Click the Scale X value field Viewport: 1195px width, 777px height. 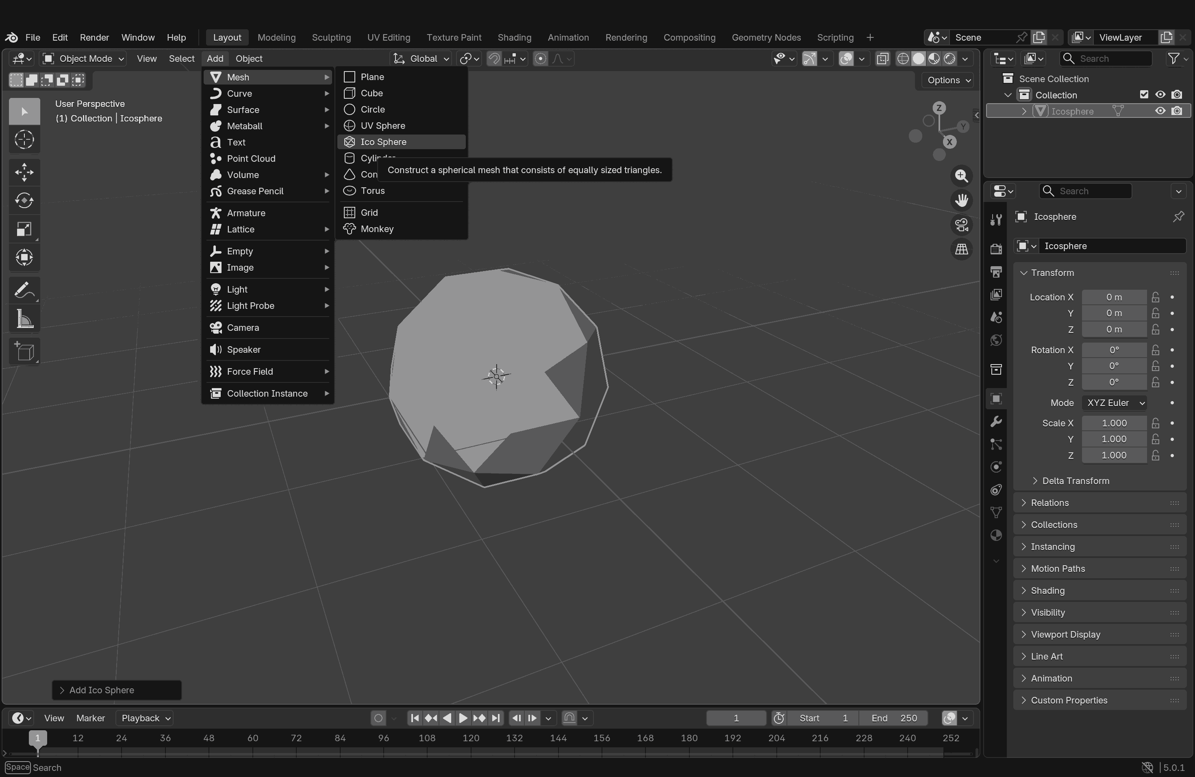point(1114,423)
